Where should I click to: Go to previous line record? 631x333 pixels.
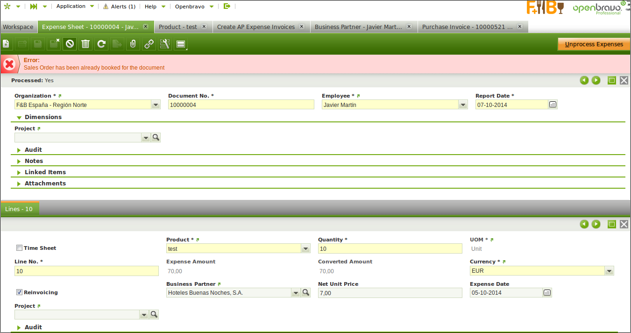pos(584,224)
